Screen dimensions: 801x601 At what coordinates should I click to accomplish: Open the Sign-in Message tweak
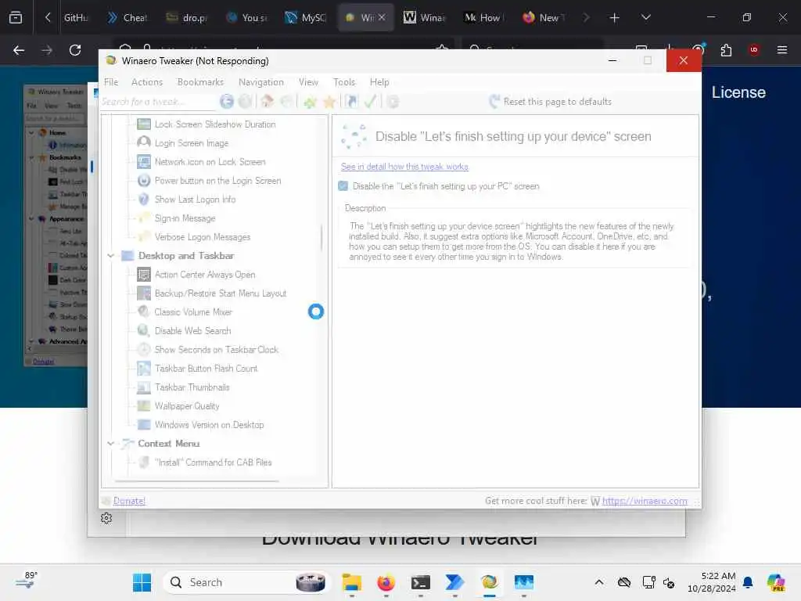coord(185,218)
